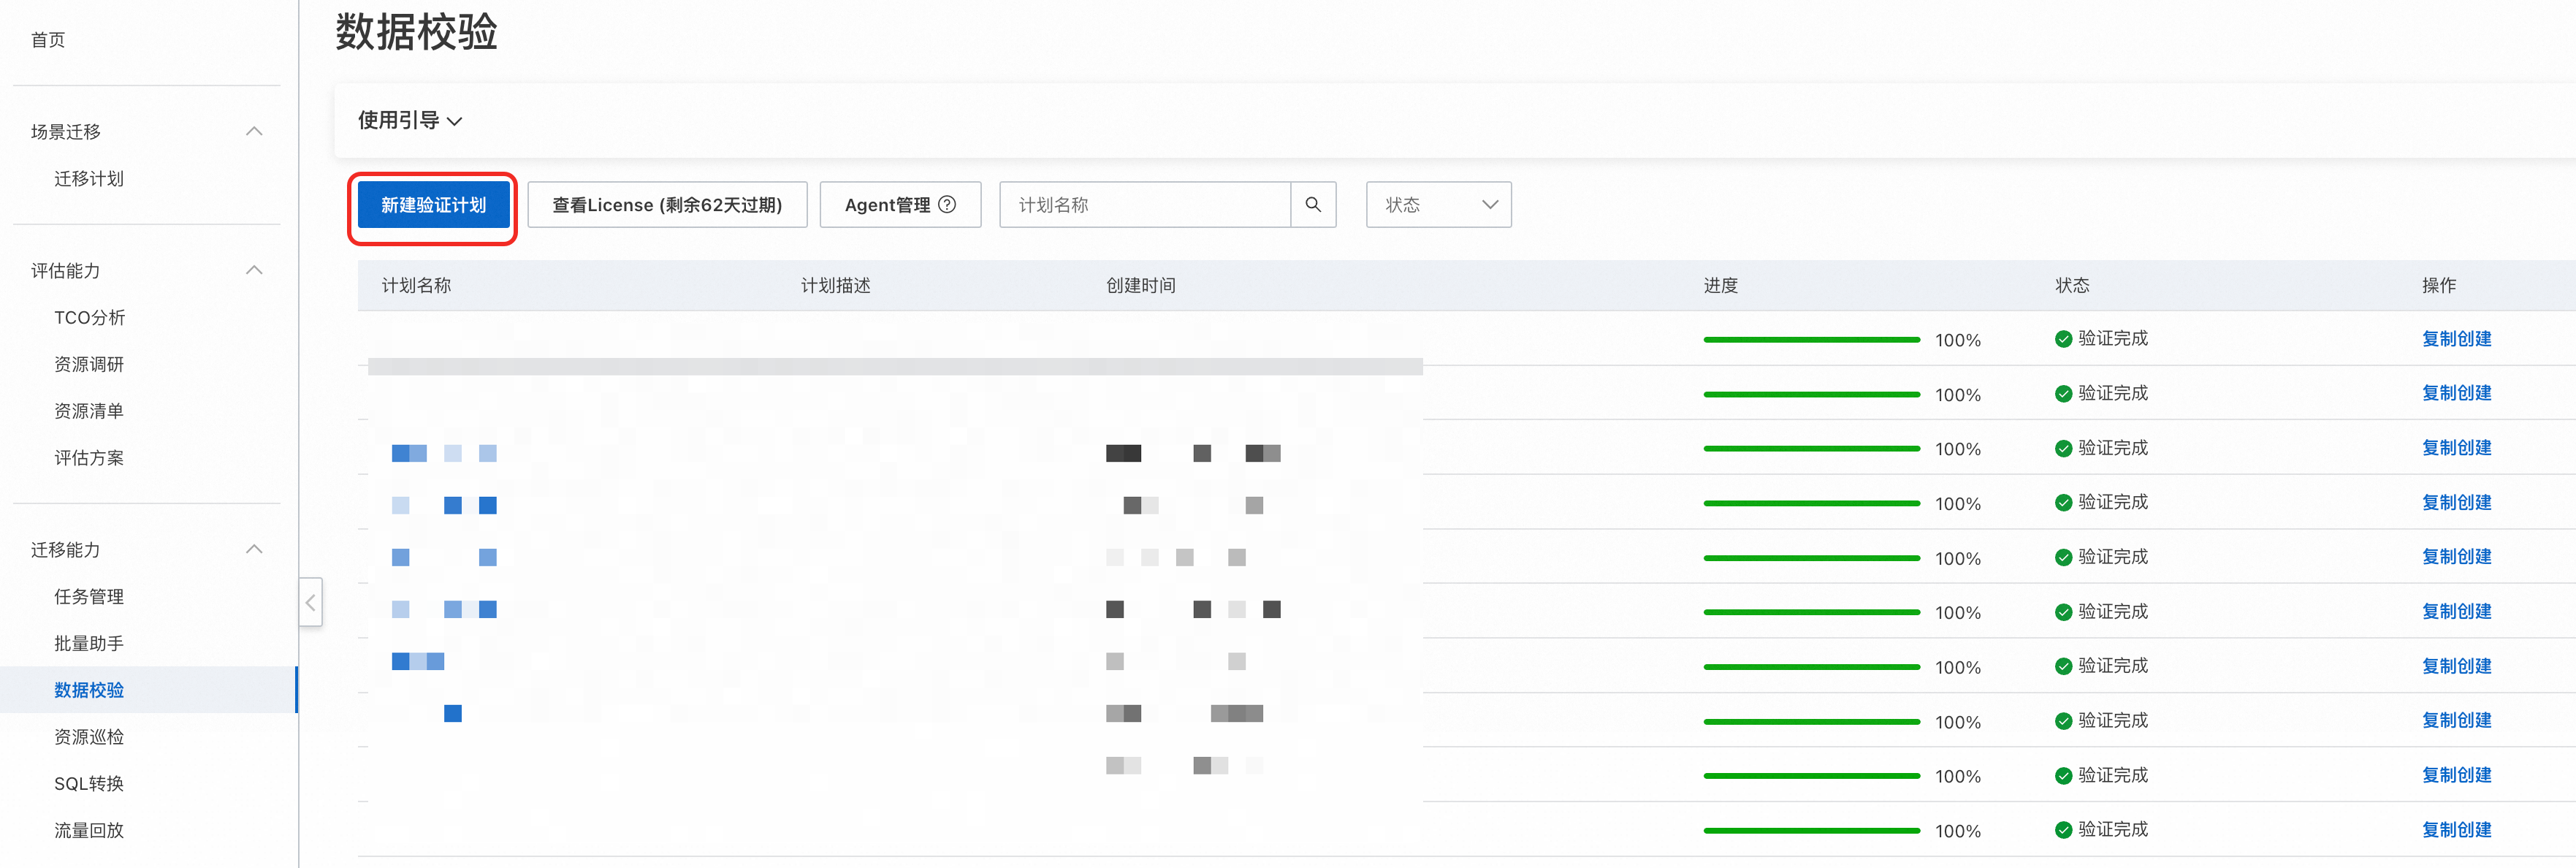Click the 计划名称 search input field
The width and height of the screenshot is (2576, 868).
pyautogui.click(x=1145, y=204)
